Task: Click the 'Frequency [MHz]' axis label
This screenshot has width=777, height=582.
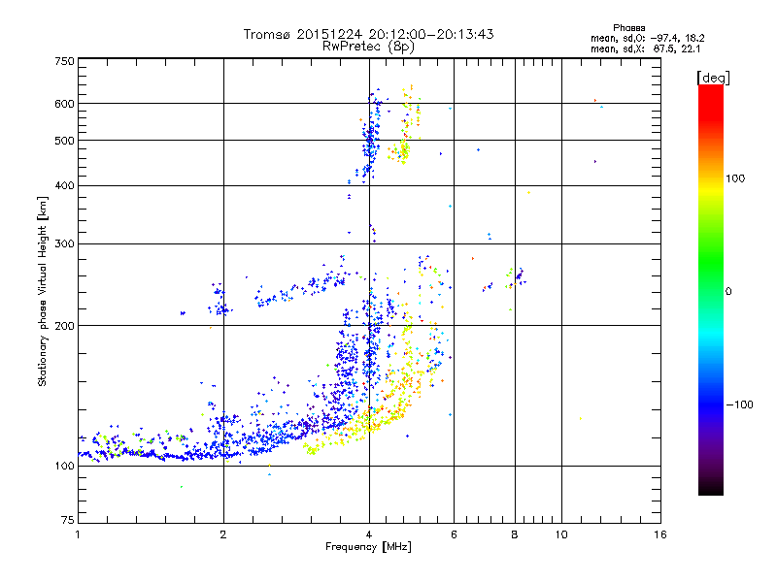Action: point(368,547)
